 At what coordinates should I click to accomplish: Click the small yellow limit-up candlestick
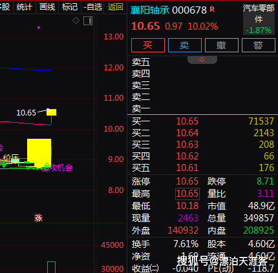tap(51, 112)
